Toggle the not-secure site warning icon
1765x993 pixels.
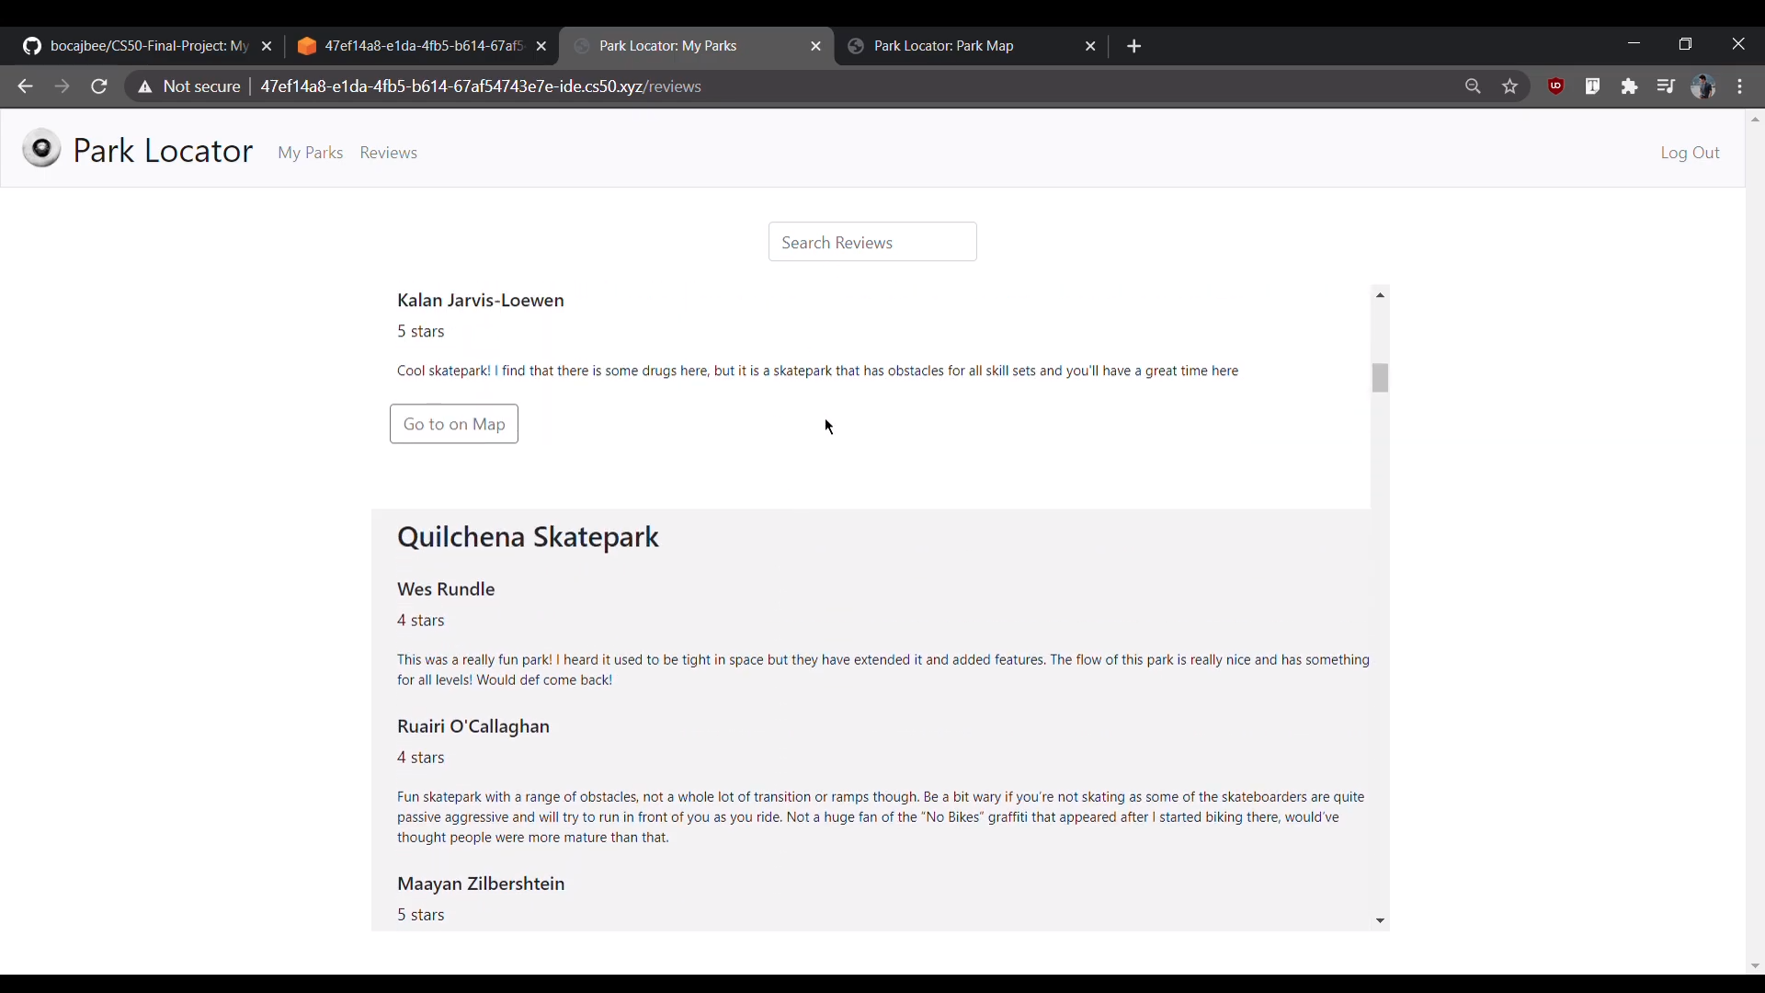click(x=143, y=86)
